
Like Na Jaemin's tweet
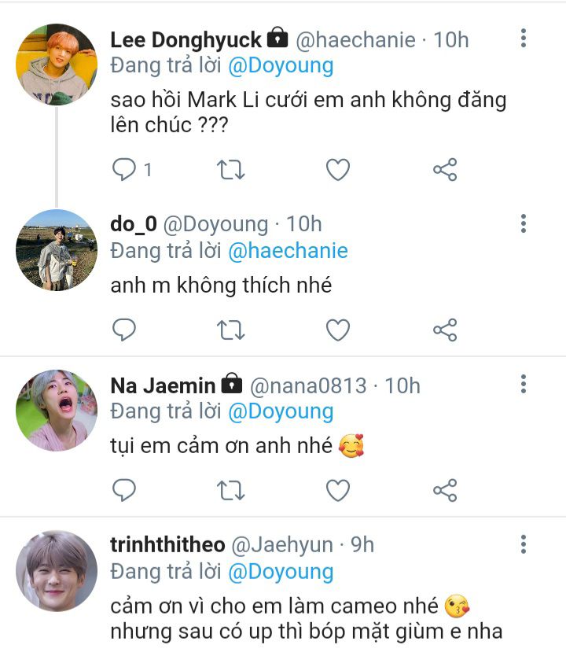[x=338, y=491]
